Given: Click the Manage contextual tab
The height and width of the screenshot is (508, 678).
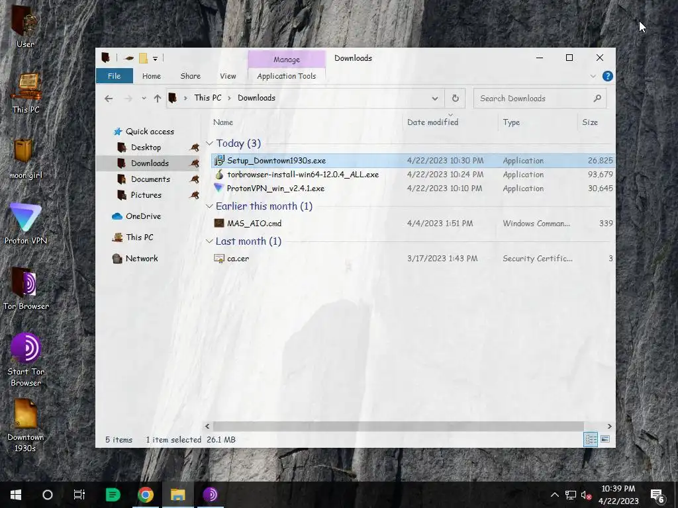Looking at the screenshot, I should [286, 59].
